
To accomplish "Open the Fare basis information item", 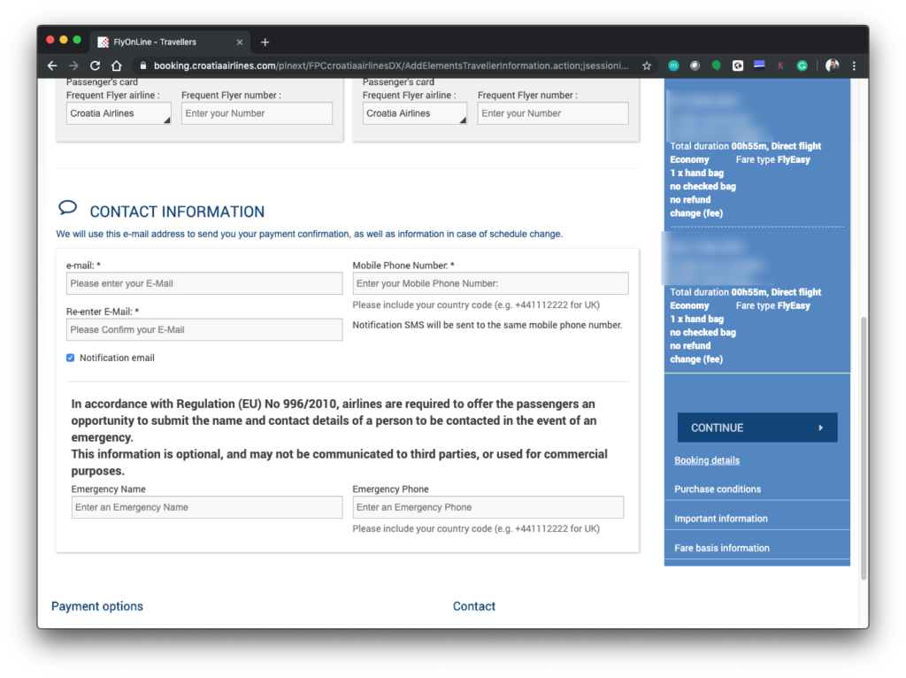I will click(722, 548).
